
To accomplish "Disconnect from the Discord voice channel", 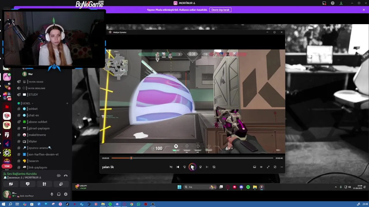I will tap(66, 176).
